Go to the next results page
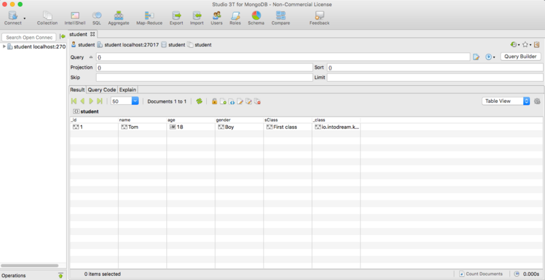Image resolution: width=545 pixels, height=280 pixels. pos(91,101)
